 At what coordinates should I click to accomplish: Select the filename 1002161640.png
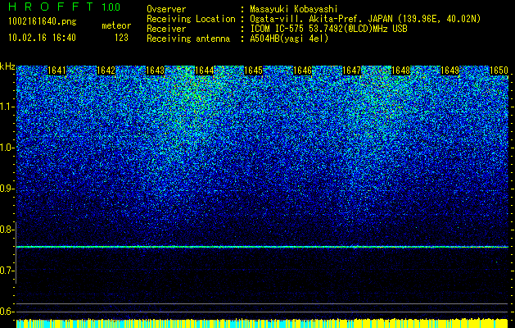tap(43, 22)
